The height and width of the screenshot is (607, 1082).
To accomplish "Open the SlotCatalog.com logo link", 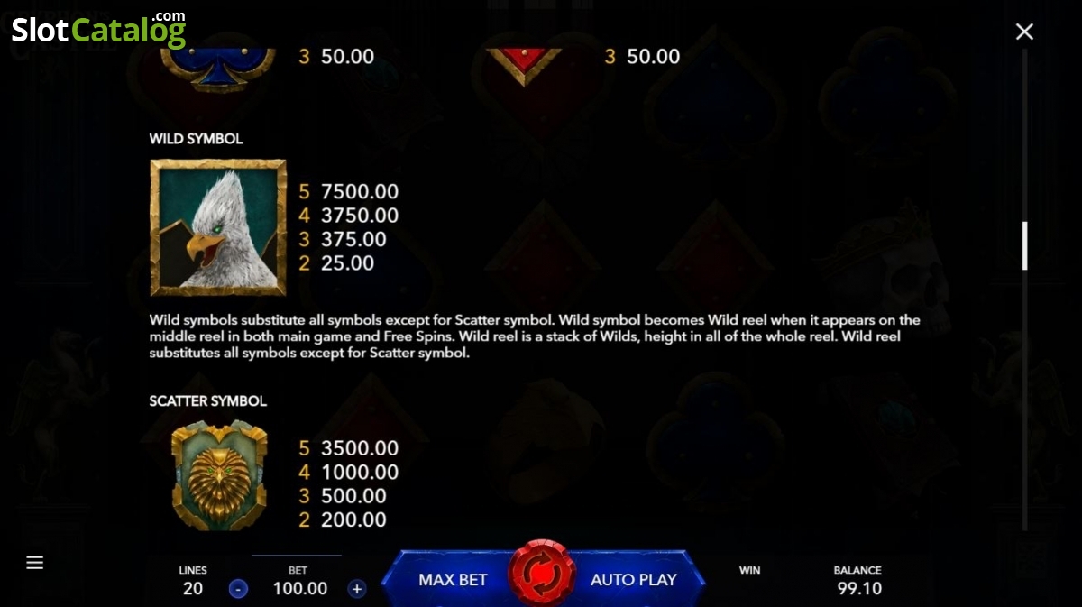I will [98, 29].
